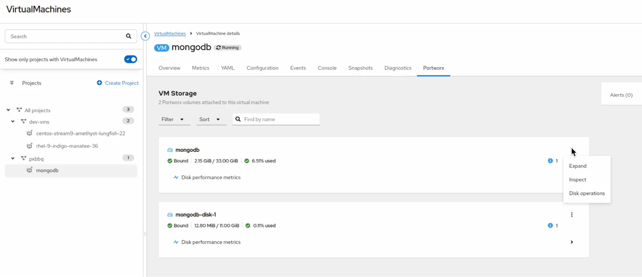
Task: Switch to the Overview tab
Action: coord(169,68)
